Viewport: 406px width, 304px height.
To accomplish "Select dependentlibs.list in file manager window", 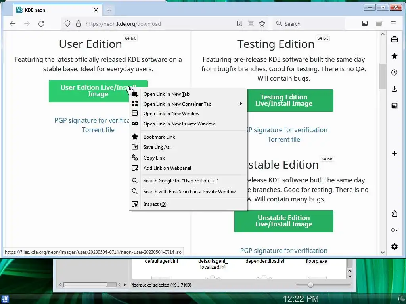I will click(264, 261).
